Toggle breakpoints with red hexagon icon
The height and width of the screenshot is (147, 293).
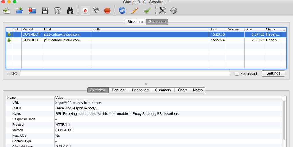pyautogui.click(x=107, y=10)
